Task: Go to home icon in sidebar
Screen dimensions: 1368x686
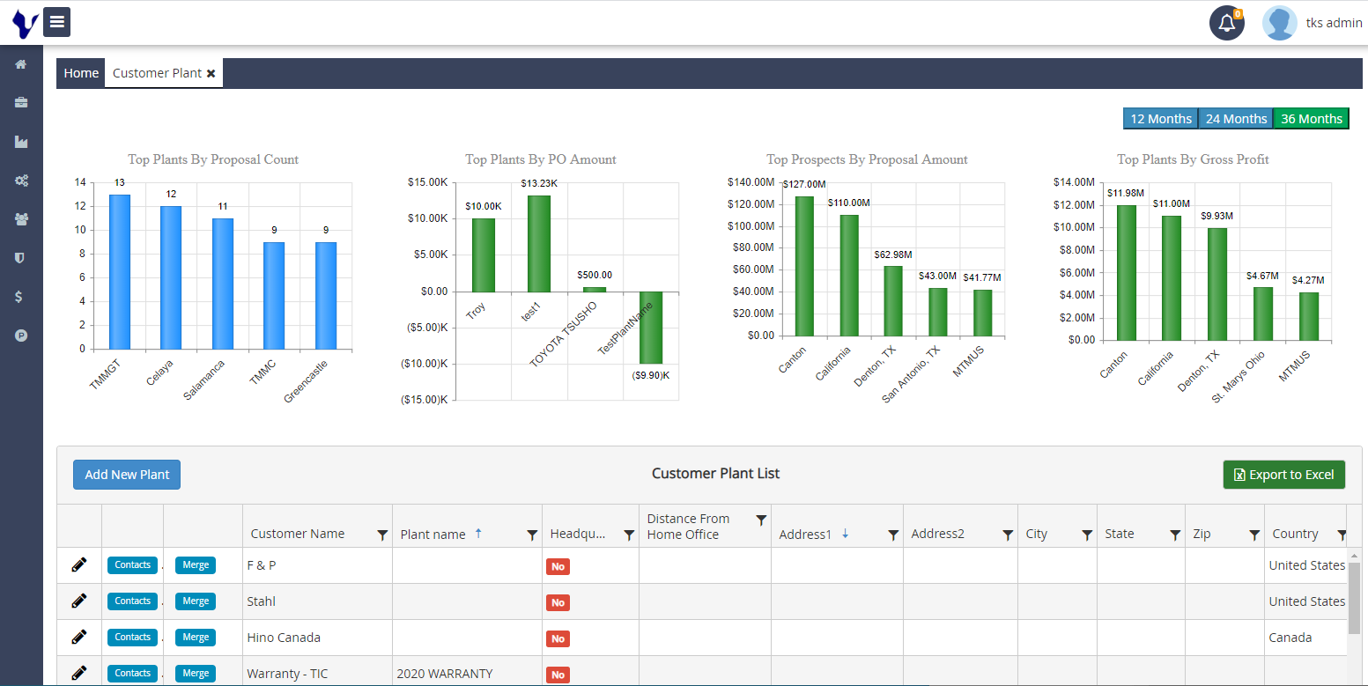Action: (21, 64)
